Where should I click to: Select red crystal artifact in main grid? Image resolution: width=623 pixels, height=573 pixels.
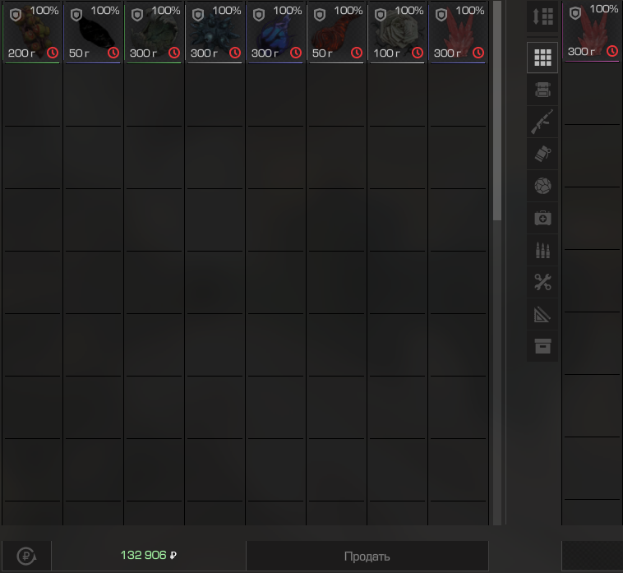coord(458,32)
